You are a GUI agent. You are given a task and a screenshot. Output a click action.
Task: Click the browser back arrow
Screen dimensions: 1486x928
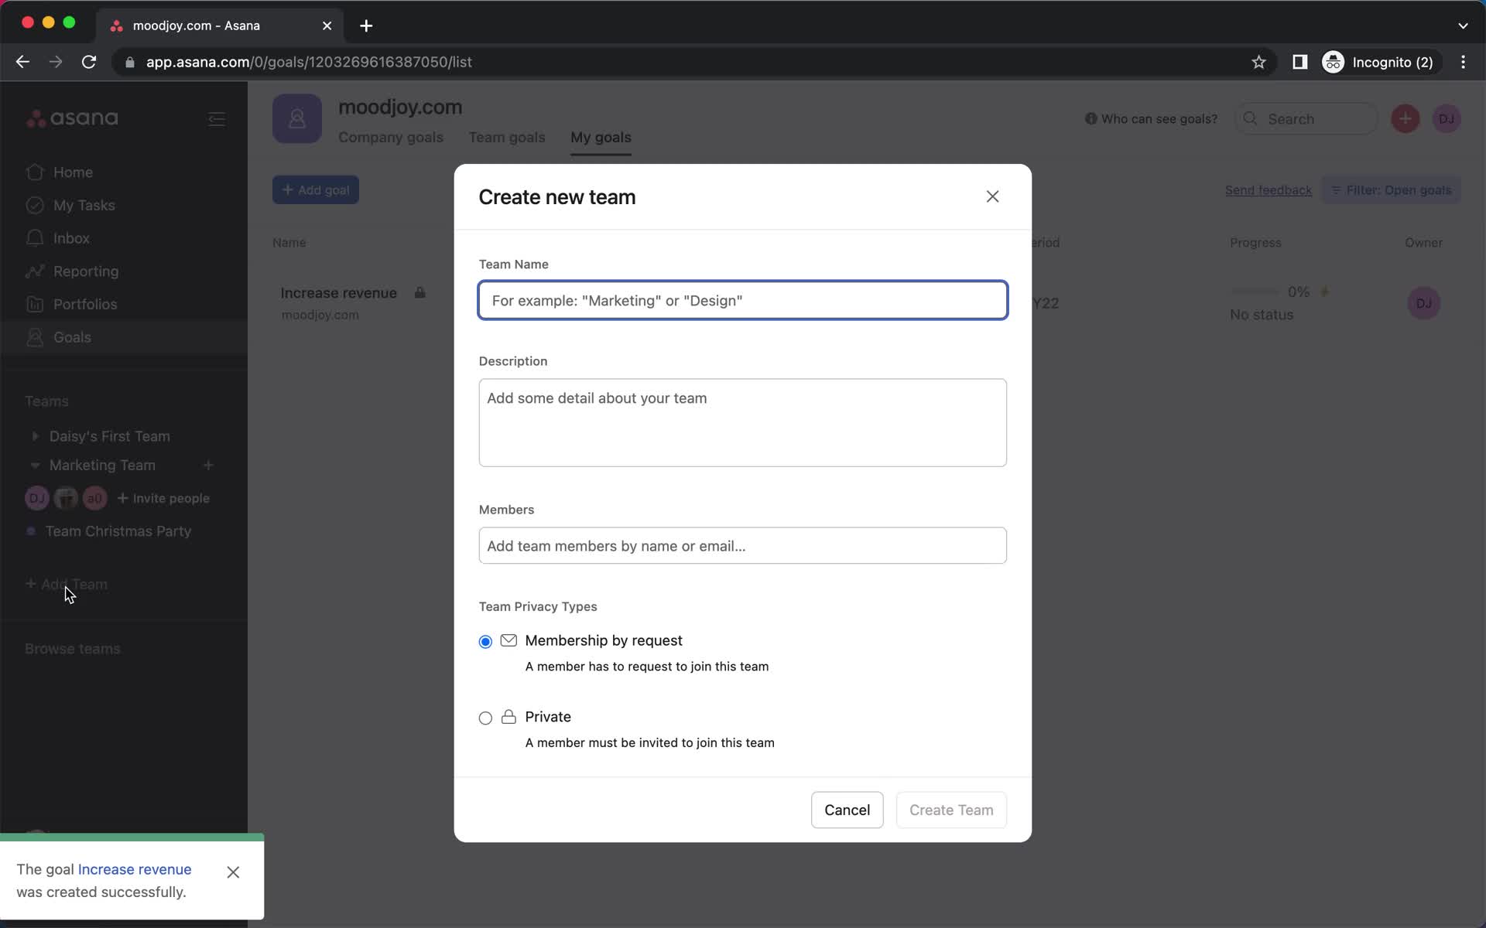(x=22, y=62)
